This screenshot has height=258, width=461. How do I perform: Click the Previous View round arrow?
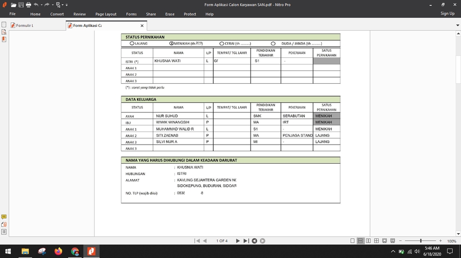(255, 241)
